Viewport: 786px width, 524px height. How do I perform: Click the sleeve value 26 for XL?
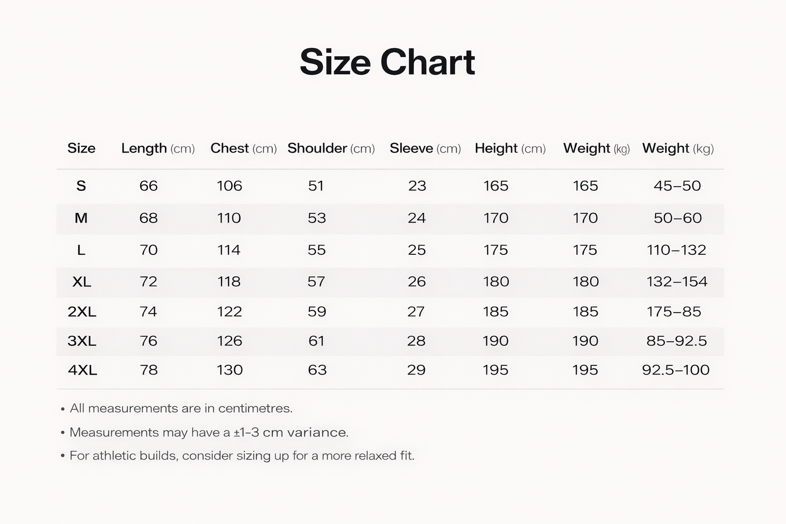tap(417, 281)
